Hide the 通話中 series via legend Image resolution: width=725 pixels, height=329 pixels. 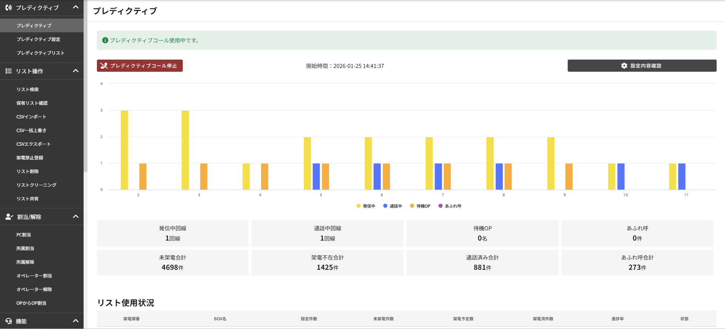[393, 206]
